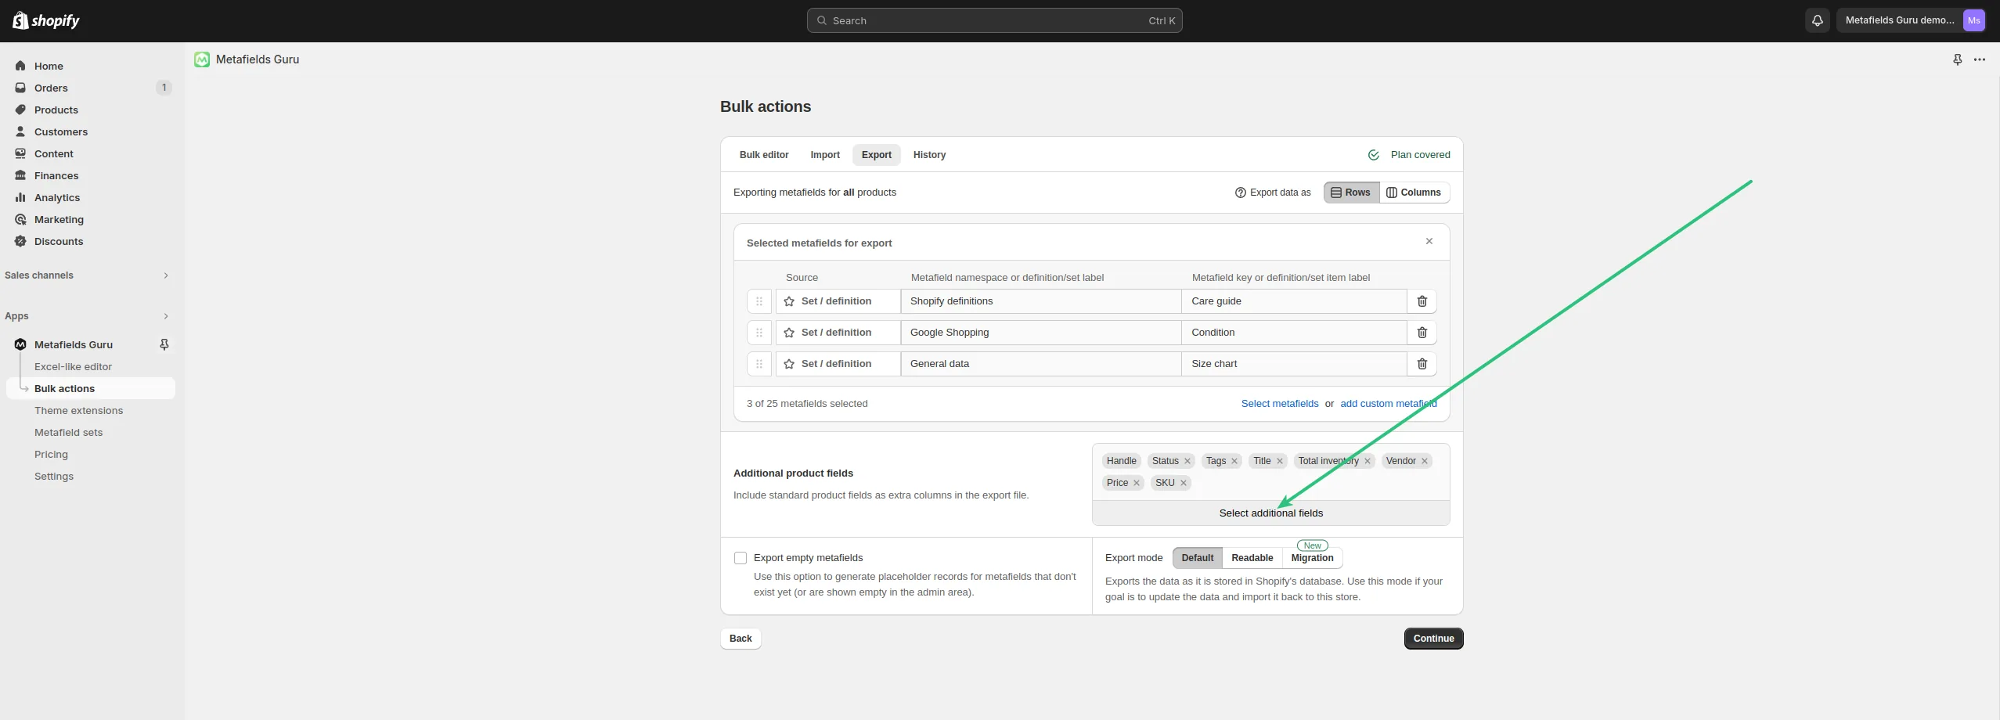Screen dimensions: 2000x720
Task: Remove the Status field tag
Action: 1187,461
